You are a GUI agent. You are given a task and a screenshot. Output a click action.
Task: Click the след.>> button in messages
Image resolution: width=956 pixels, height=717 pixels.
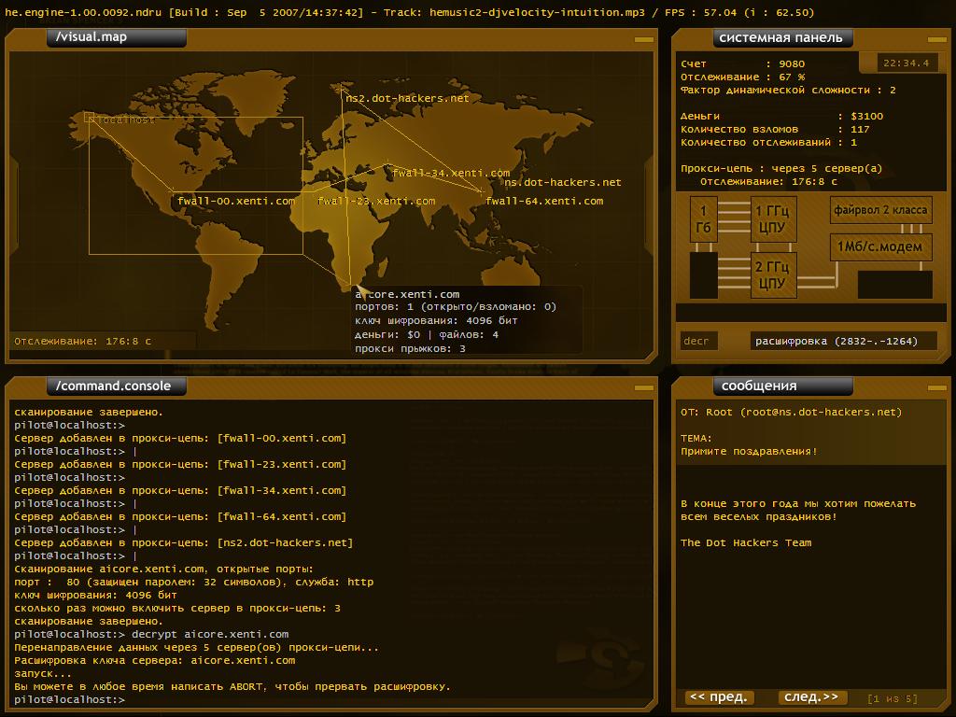[811, 696]
